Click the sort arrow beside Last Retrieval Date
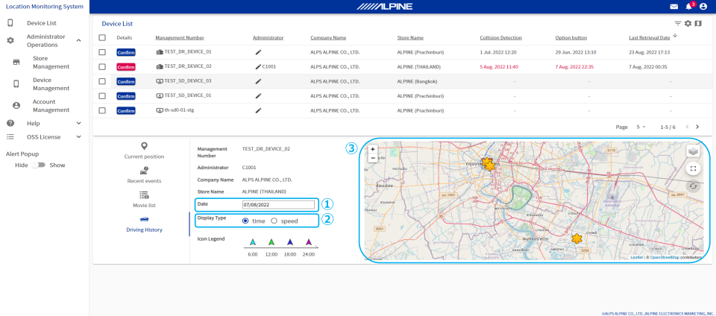Viewport: 716px width, 316px height. click(676, 36)
